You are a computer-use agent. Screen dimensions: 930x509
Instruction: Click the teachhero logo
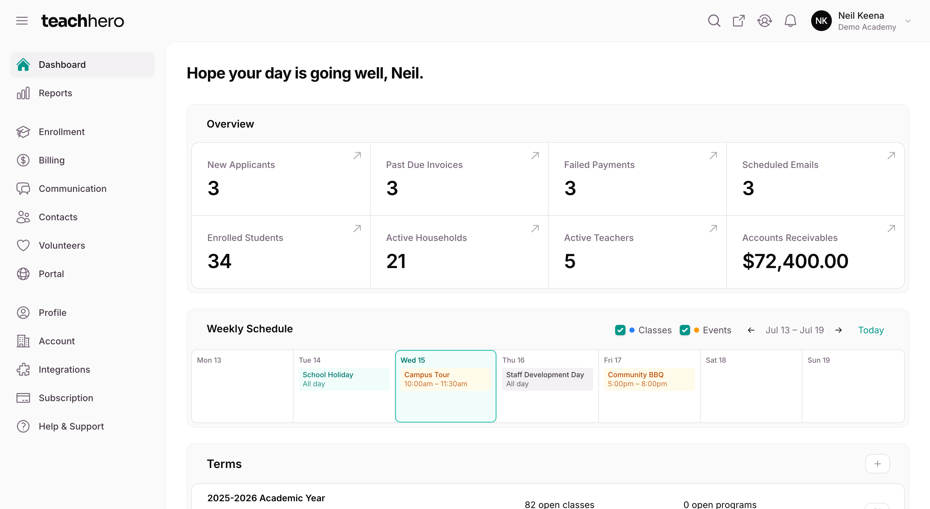point(83,21)
